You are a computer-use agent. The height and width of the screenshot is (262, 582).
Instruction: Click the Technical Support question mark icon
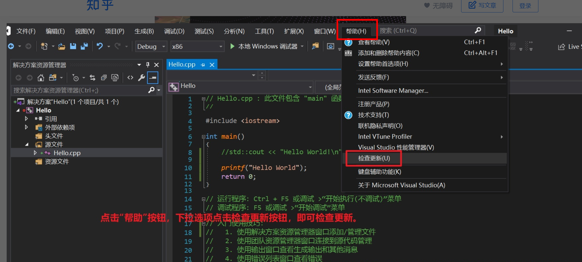coord(348,115)
